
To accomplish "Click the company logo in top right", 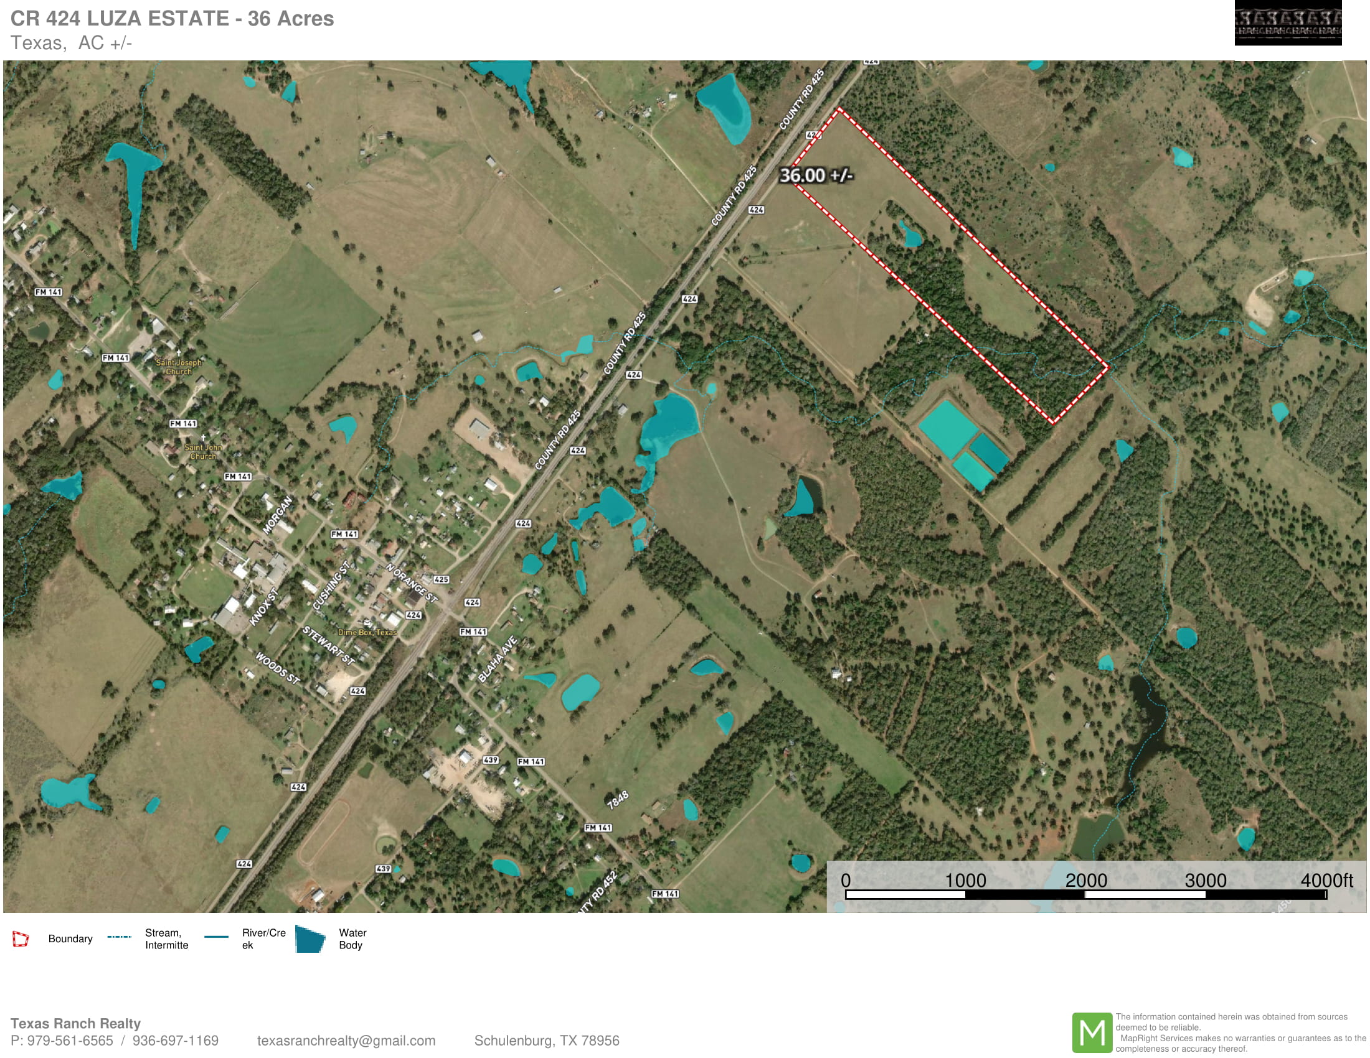I will (1287, 23).
